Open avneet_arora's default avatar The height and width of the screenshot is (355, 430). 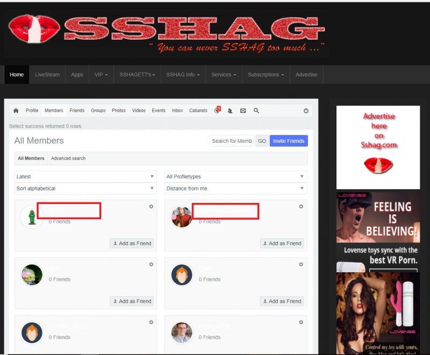(x=32, y=332)
